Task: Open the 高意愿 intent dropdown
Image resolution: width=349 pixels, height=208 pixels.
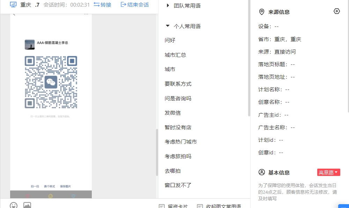Action: point(328,172)
